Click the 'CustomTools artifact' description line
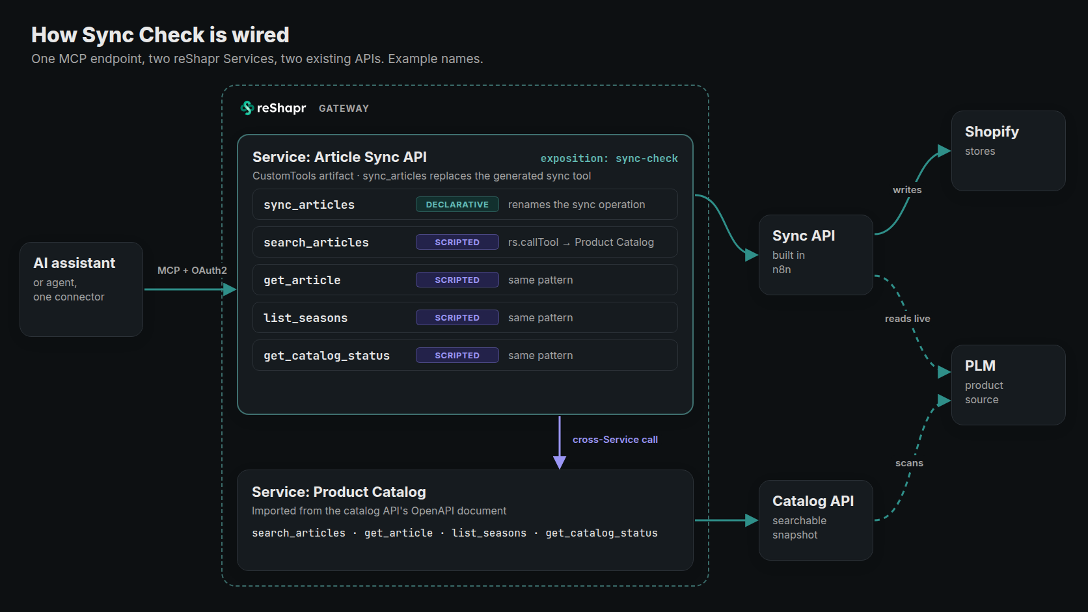Screen dimensions: 1088x612 pyautogui.click(x=422, y=176)
